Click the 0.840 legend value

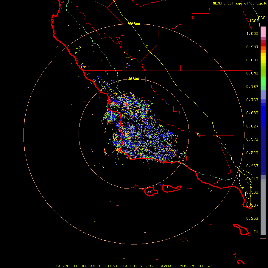click(x=252, y=73)
